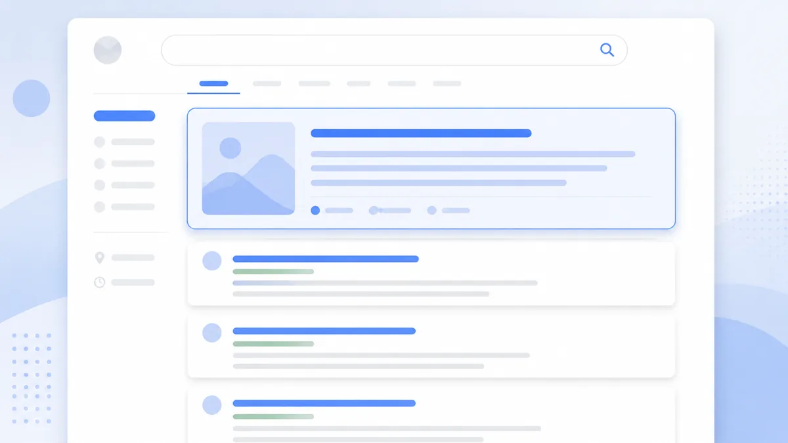
Task: Go to the last gray tab in the tab row
Action: click(447, 83)
